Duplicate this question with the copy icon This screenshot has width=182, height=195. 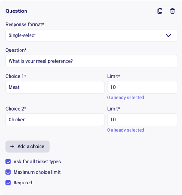pyautogui.click(x=160, y=11)
